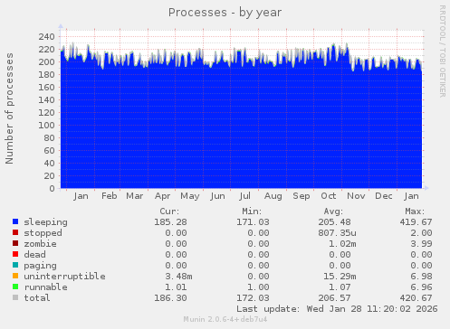
Task: Click uninterruptible average value 15.29m
Action: [x=340, y=277]
